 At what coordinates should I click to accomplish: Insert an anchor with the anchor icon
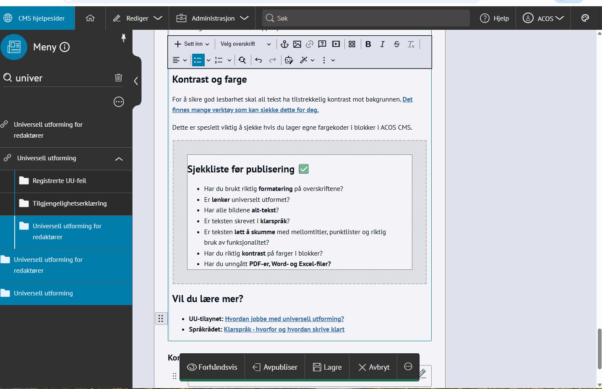click(x=284, y=44)
